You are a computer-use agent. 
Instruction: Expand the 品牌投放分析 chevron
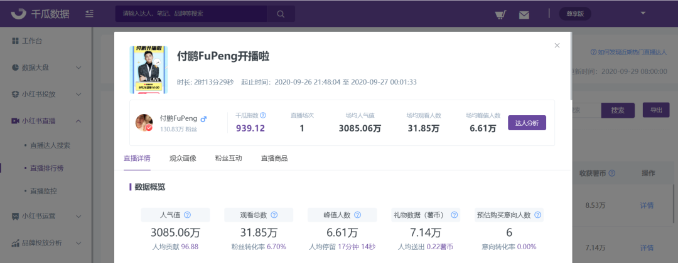pos(78,243)
